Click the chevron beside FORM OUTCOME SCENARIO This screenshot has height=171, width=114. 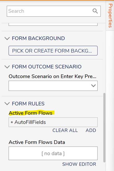point(7,67)
